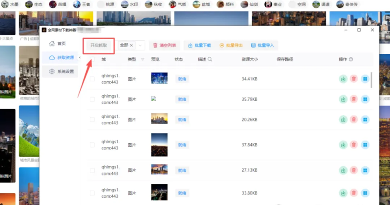
Task: Tick the checkbox on the 20.26KB row
Action: click(x=93, y=120)
